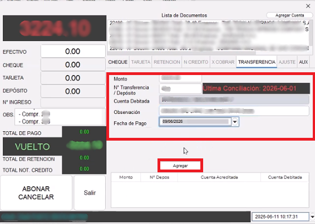Choose the X COBRAR tab

223,62
